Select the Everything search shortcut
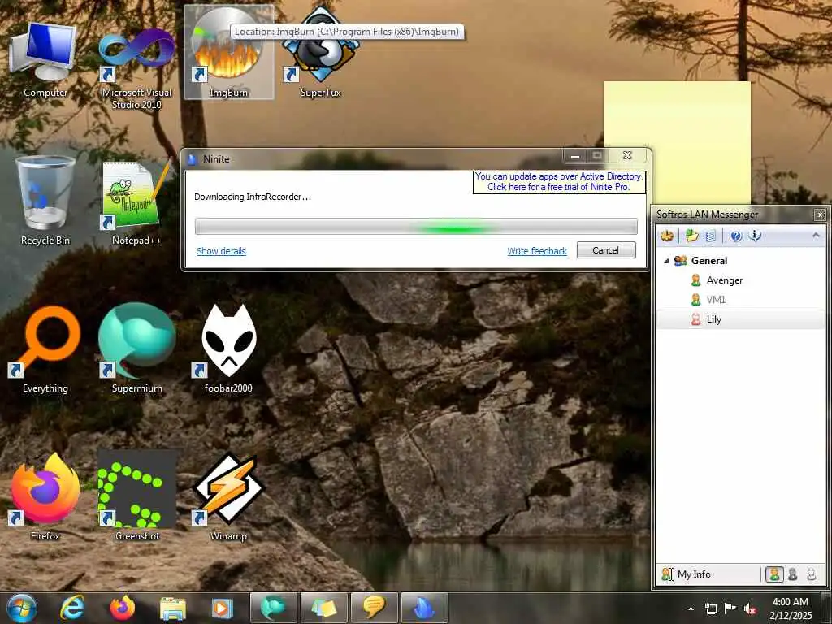This screenshot has height=624, width=832. [x=45, y=349]
